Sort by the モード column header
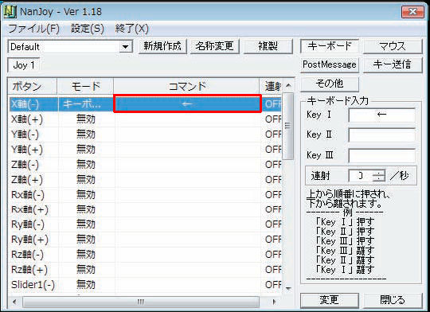 (85, 87)
